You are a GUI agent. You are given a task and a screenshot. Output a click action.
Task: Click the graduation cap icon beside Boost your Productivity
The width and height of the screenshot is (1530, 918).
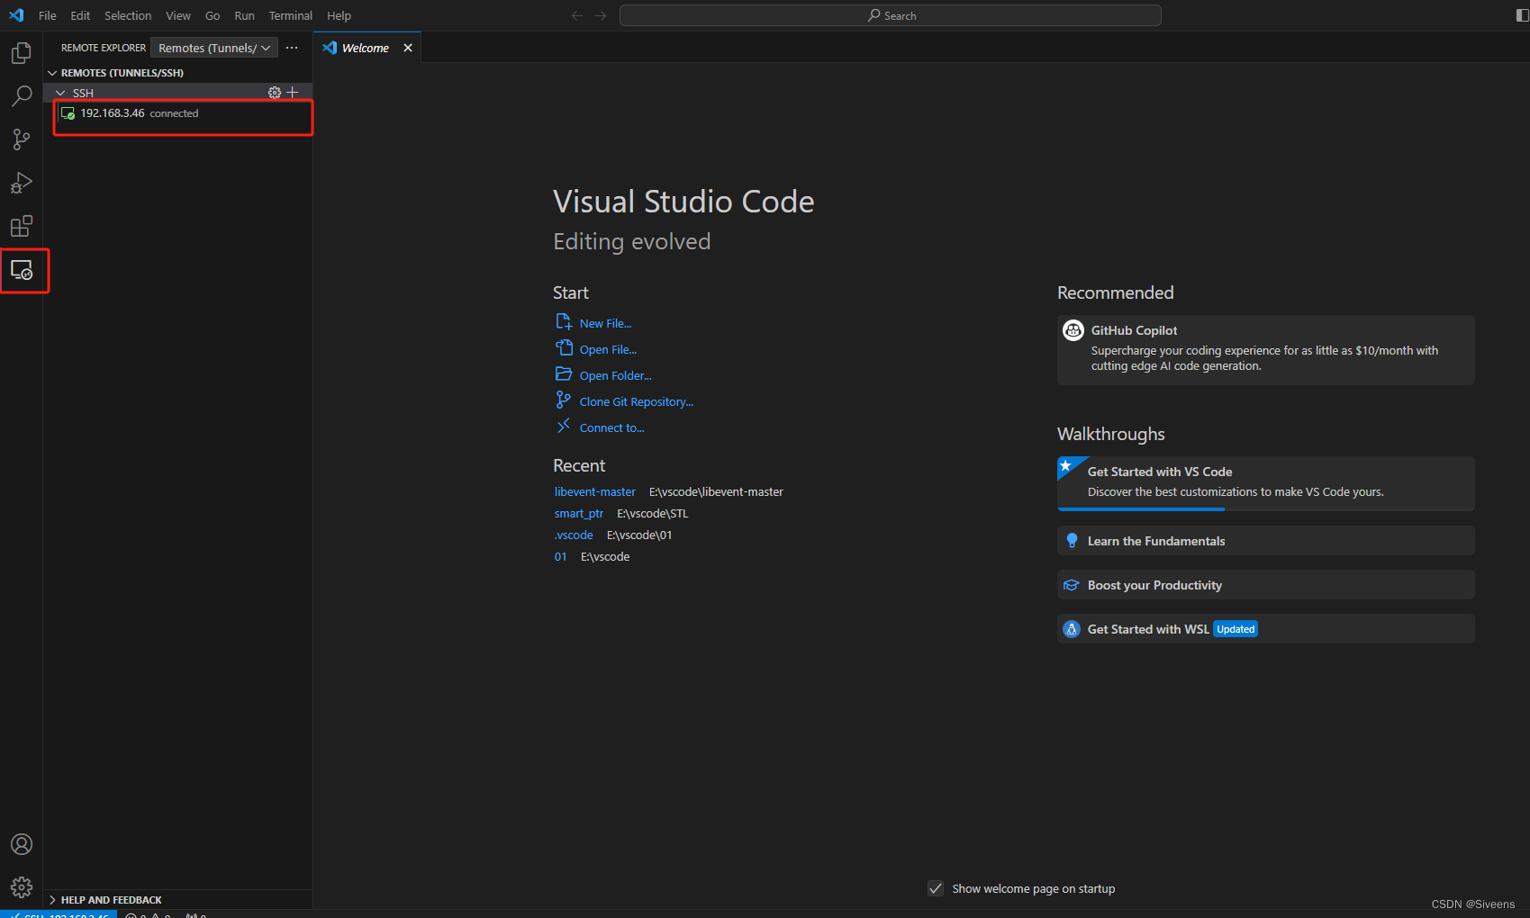(1072, 585)
